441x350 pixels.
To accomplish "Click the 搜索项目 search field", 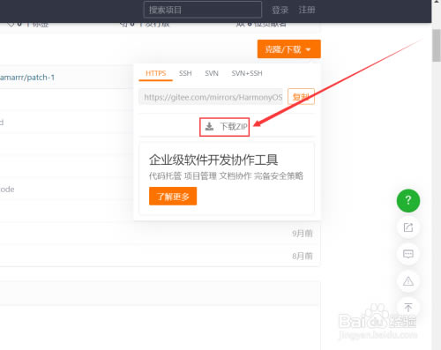I will [203, 10].
